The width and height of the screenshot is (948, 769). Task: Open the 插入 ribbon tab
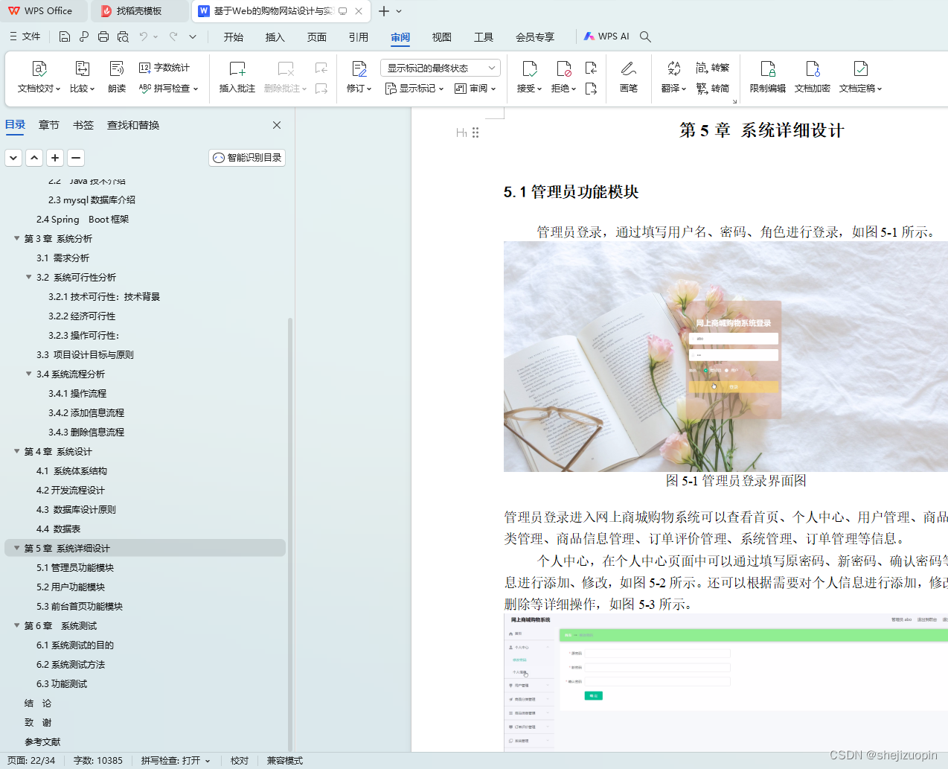click(275, 36)
